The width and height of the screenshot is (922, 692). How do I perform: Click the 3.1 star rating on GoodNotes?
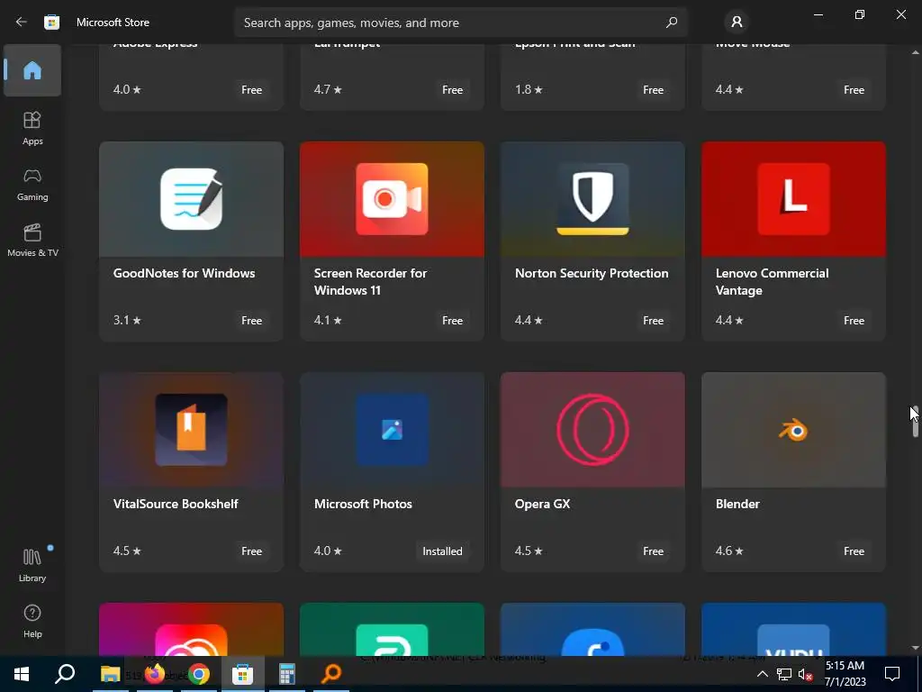127,320
